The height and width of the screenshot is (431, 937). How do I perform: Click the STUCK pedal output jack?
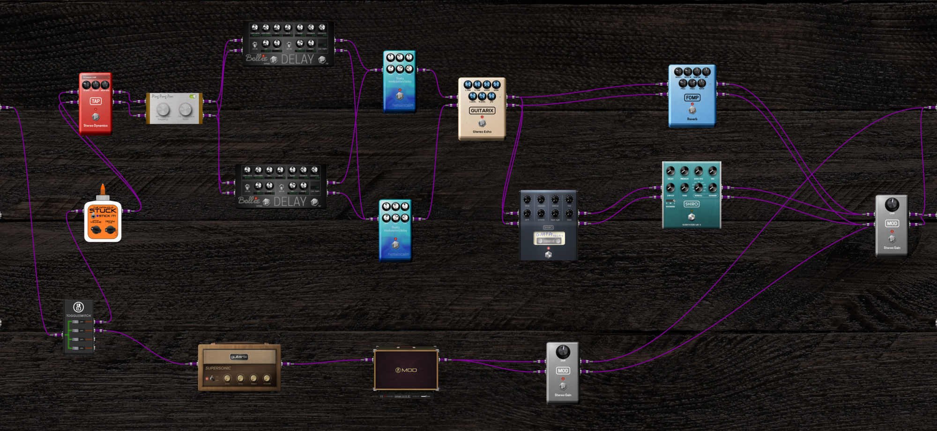coord(126,211)
